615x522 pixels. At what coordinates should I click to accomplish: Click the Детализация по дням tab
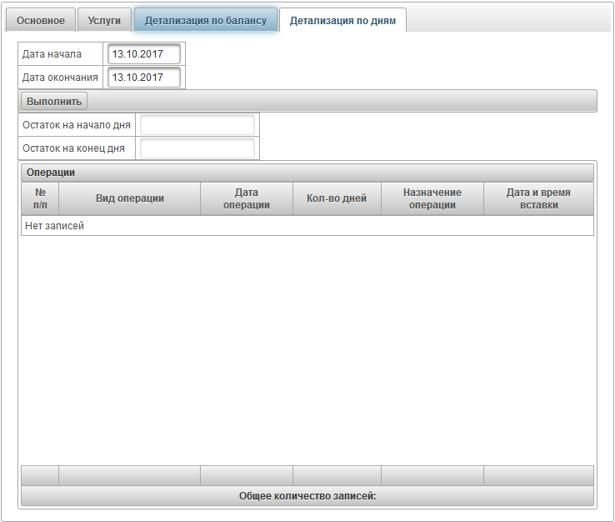pos(342,20)
